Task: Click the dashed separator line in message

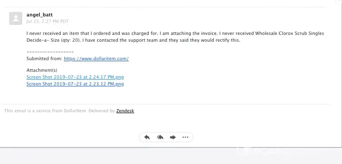Action: coord(50,52)
